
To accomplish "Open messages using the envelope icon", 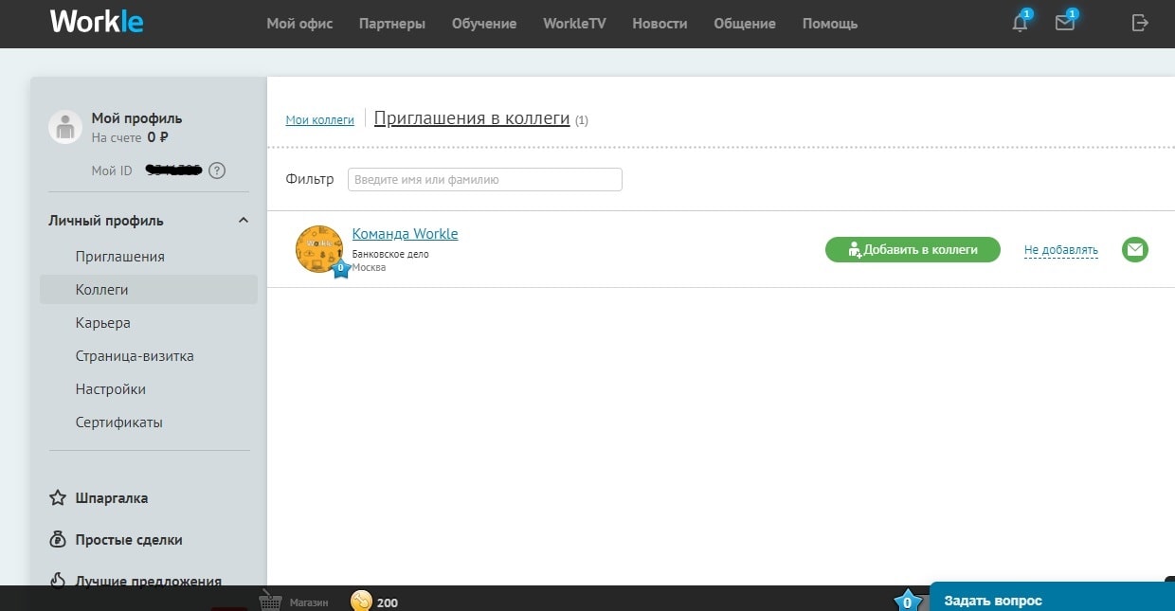I will click(1064, 24).
